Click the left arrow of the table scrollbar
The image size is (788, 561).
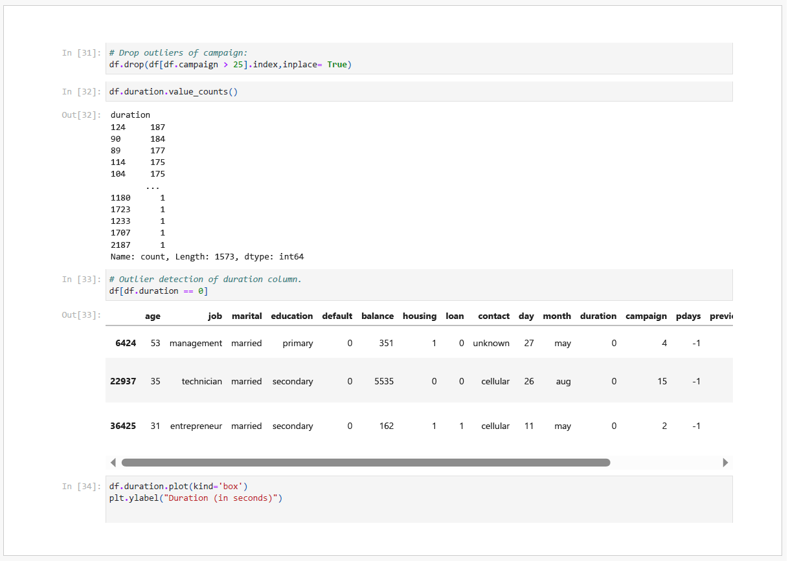[113, 463]
